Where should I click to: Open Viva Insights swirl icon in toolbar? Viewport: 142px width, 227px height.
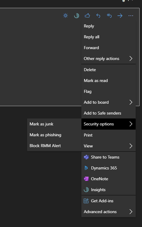pyautogui.click(x=77, y=15)
